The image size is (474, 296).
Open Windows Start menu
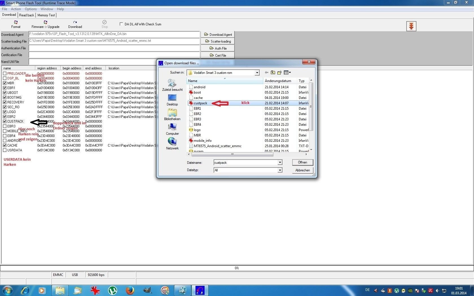[x=8, y=290]
